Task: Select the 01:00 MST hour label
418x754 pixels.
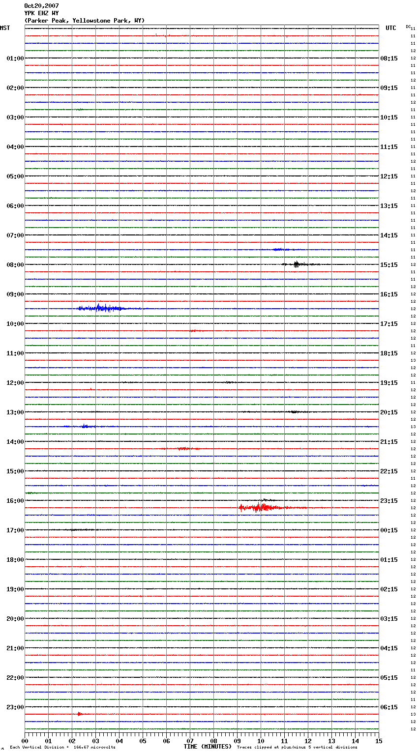Action: click(x=15, y=58)
